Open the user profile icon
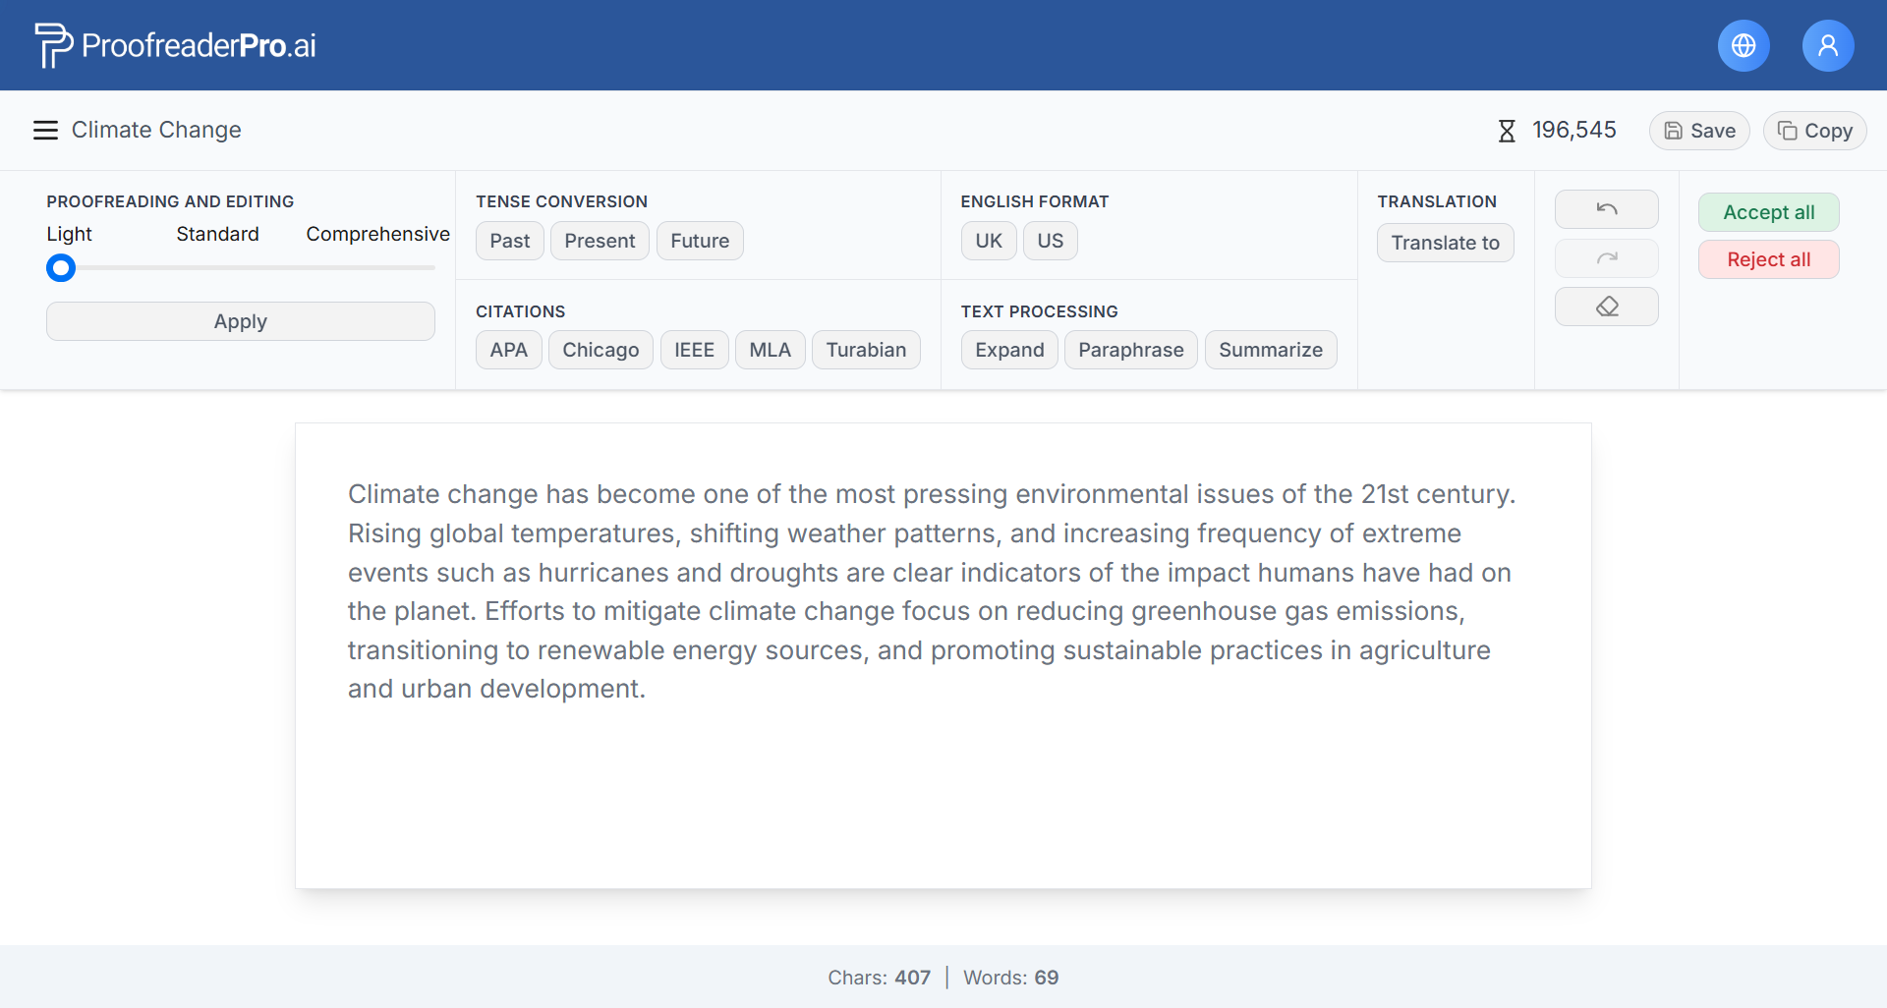Image resolution: width=1887 pixels, height=1008 pixels. (1827, 45)
